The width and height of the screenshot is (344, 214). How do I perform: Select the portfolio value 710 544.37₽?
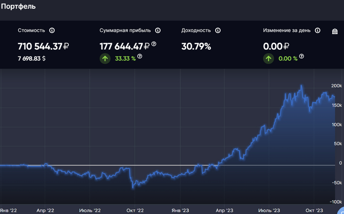(43, 47)
